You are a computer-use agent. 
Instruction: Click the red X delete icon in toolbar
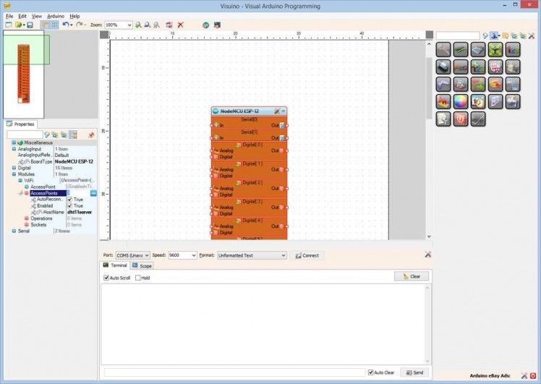(180, 25)
